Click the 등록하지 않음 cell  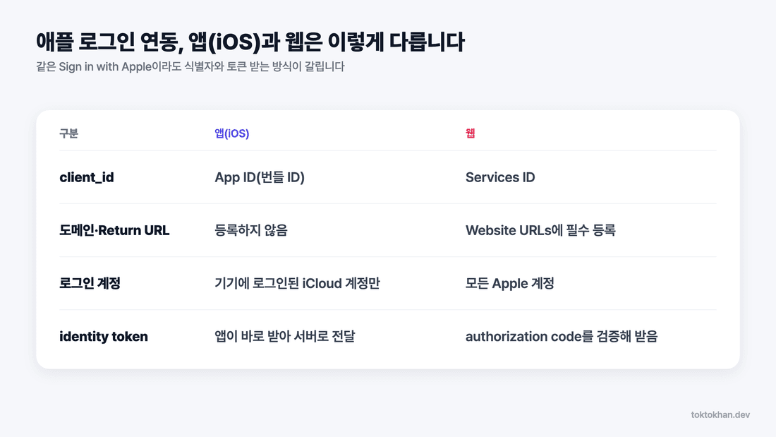tap(251, 230)
